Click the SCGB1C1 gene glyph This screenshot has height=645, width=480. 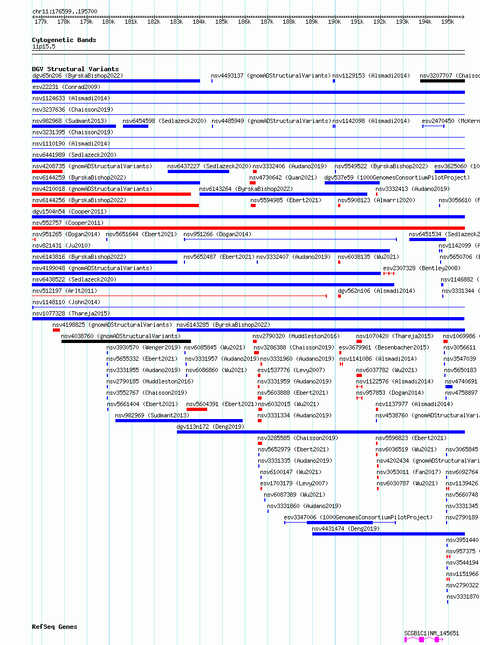[x=424, y=639]
